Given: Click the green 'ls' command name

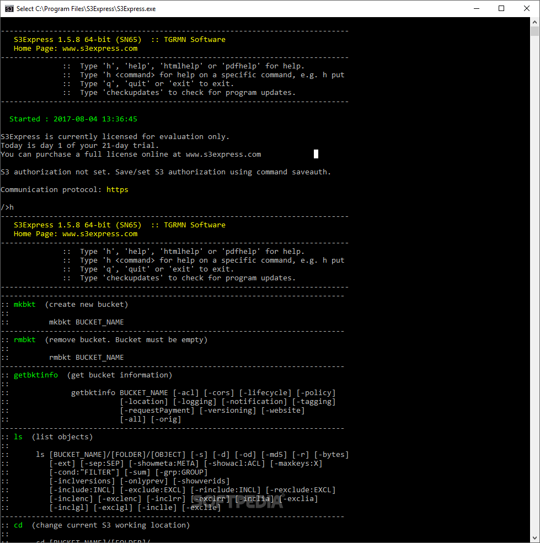Looking at the screenshot, I should (18, 436).
